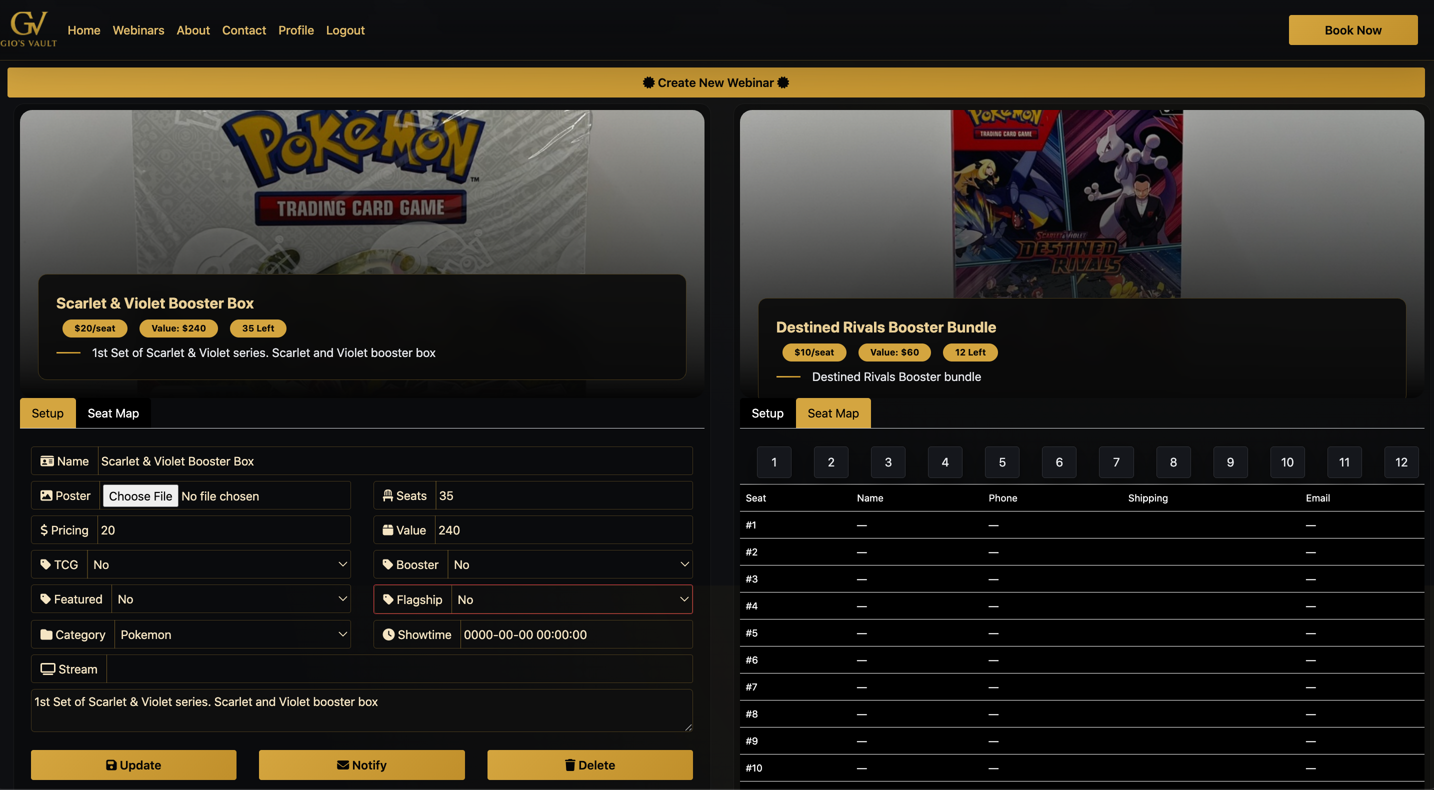This screenshot has height=790, width=1434.
Task: Open Destined Rivals Setup tab
Action: [767, 413]
